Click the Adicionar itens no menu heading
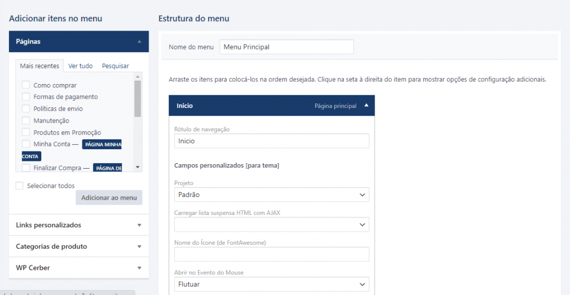Image resolution: width=570 pixels, height=295 pixels. click(x=56, y=18)
